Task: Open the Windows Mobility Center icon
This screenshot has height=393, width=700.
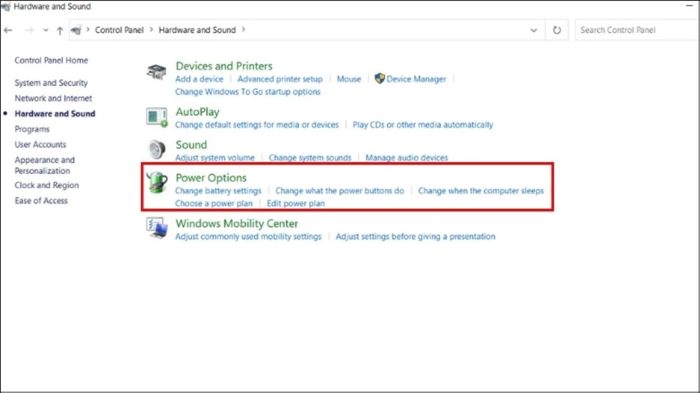Action: pos(156,228)
